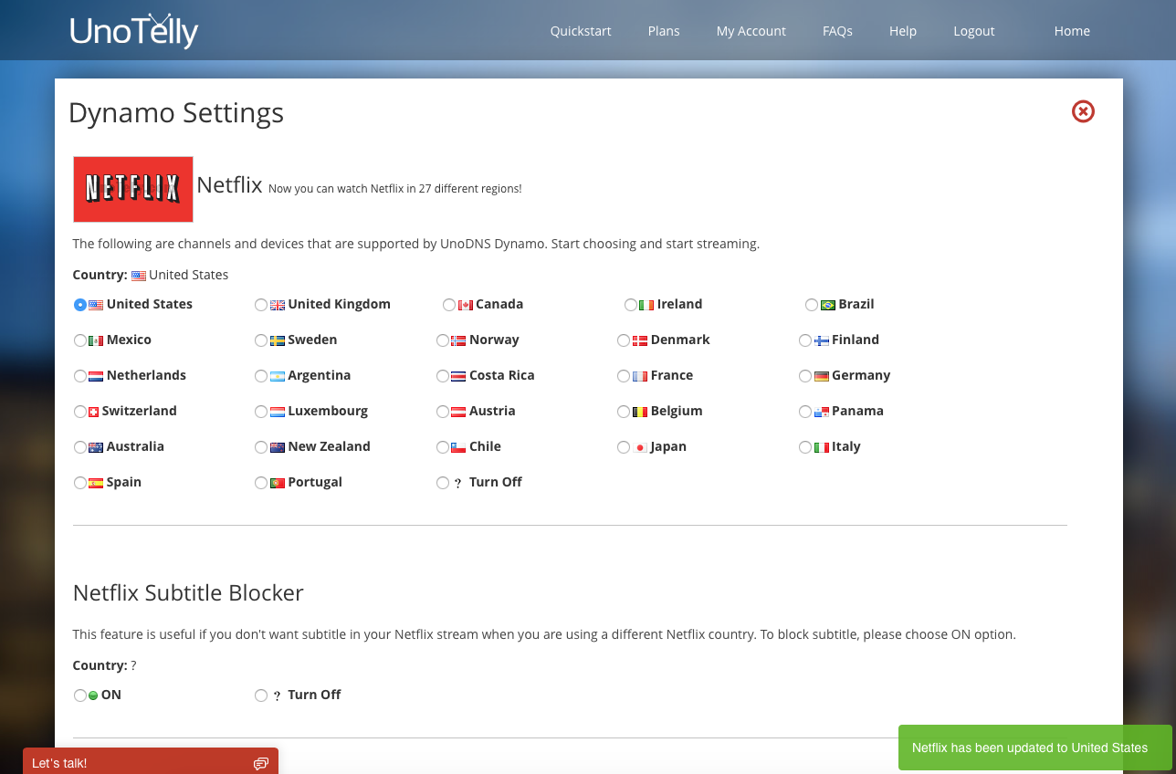
Task: Click the chat icon in Let's talk bar
Action: 261,763
